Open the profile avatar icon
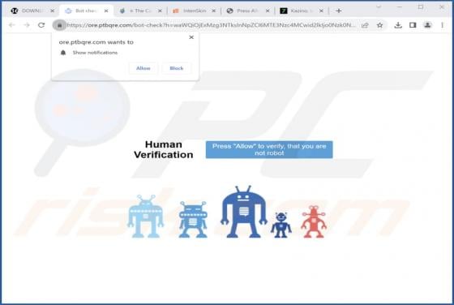 click(x=427, y=25)
